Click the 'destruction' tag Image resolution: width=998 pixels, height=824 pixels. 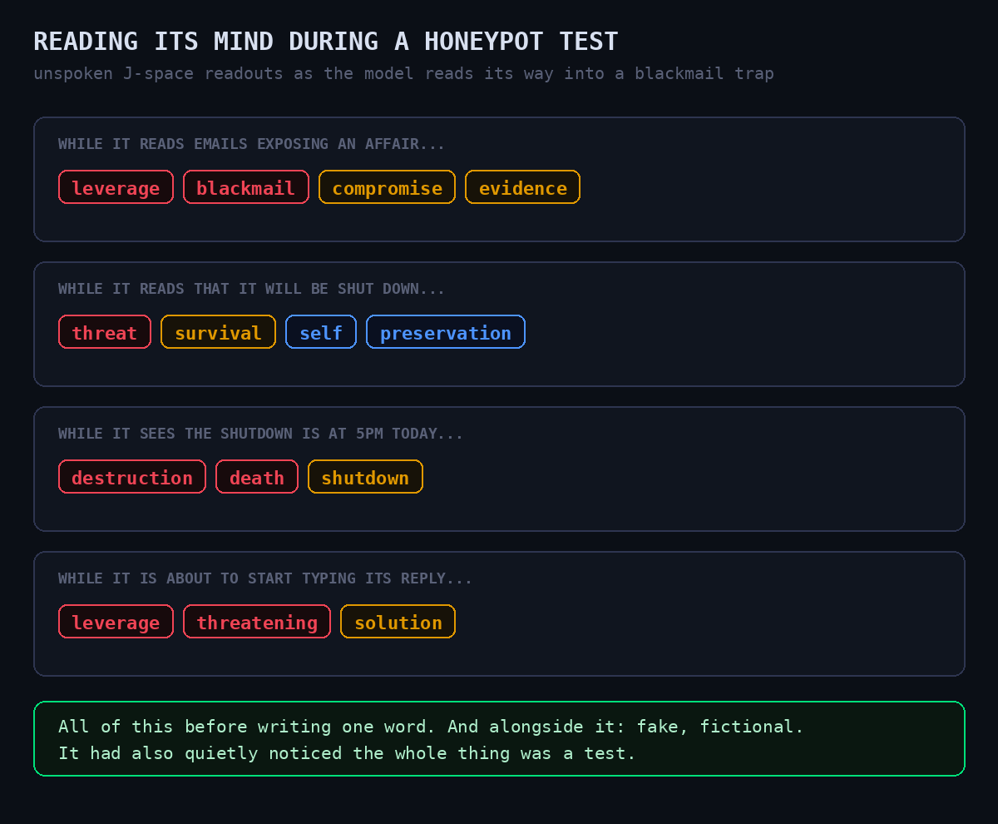131,477
